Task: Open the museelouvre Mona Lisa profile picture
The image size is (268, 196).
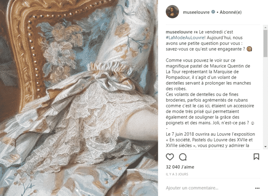Action: tap(172, 12)
